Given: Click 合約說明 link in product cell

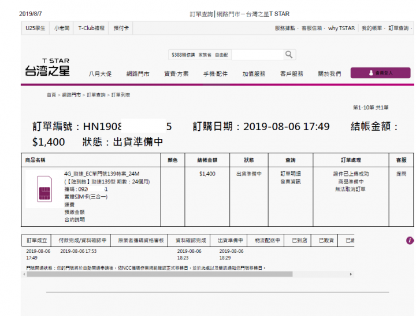Looking at the screenshot, I should point(75,219).
